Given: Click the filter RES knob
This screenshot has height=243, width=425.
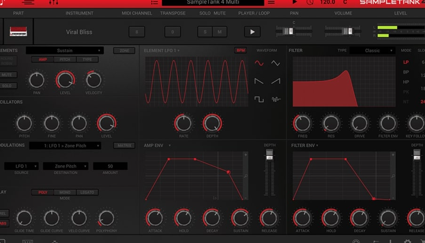Looking at the screenshot, I should tap(331, 124).
